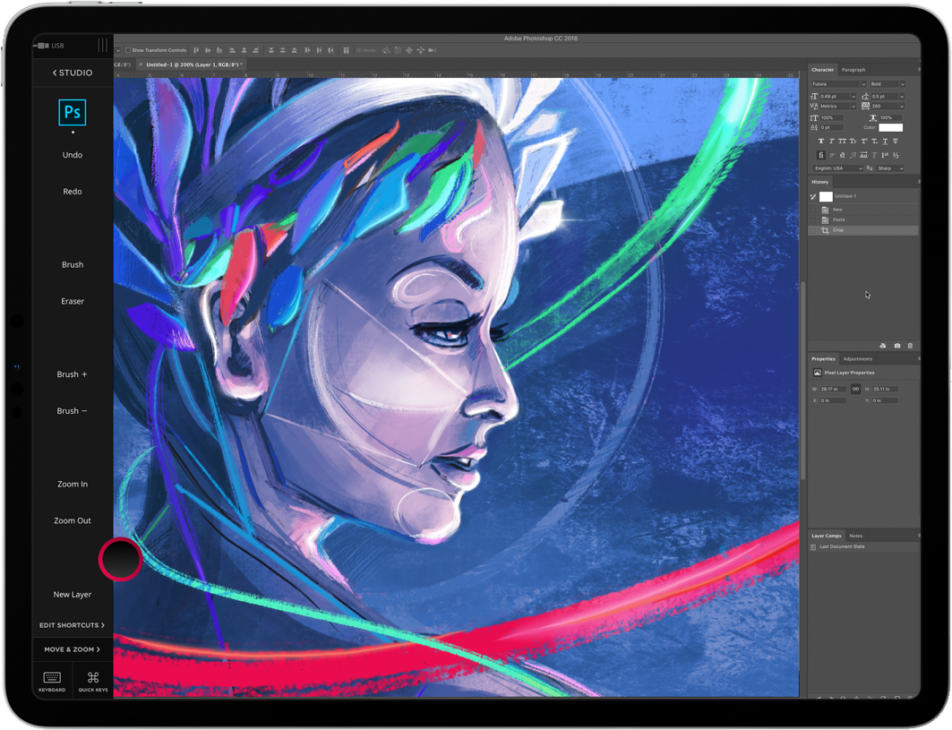The width and height of the screenshot is (952, 730).
Task: Switch to Paragraph tab
Action: [853, 70]
